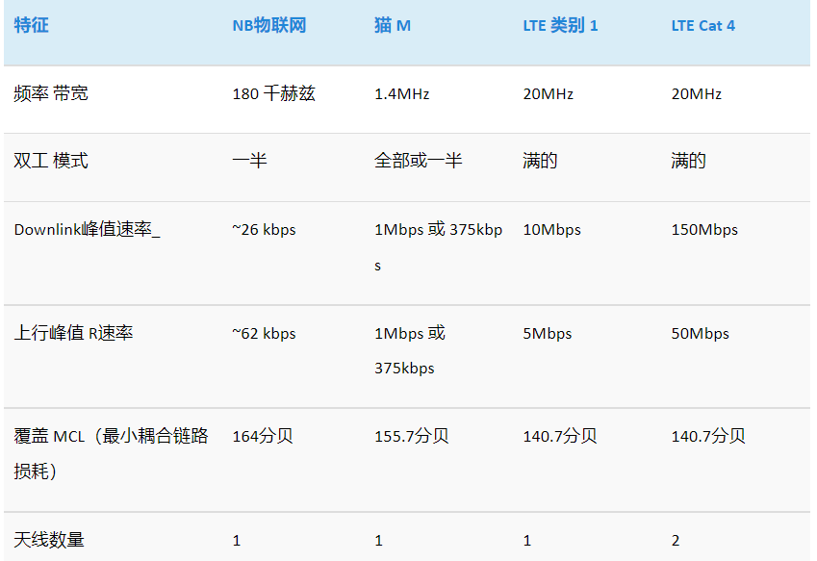Select the 164分贝 coverage cell
This screenshot has width=817, height=561.
coord(262,436)
